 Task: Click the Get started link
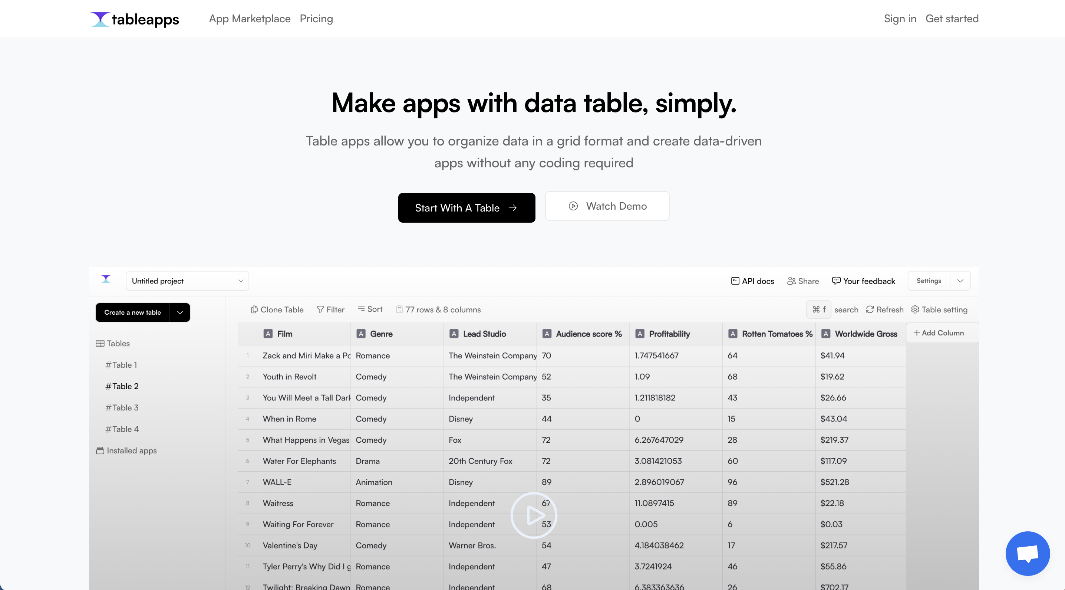pos(952,19)
